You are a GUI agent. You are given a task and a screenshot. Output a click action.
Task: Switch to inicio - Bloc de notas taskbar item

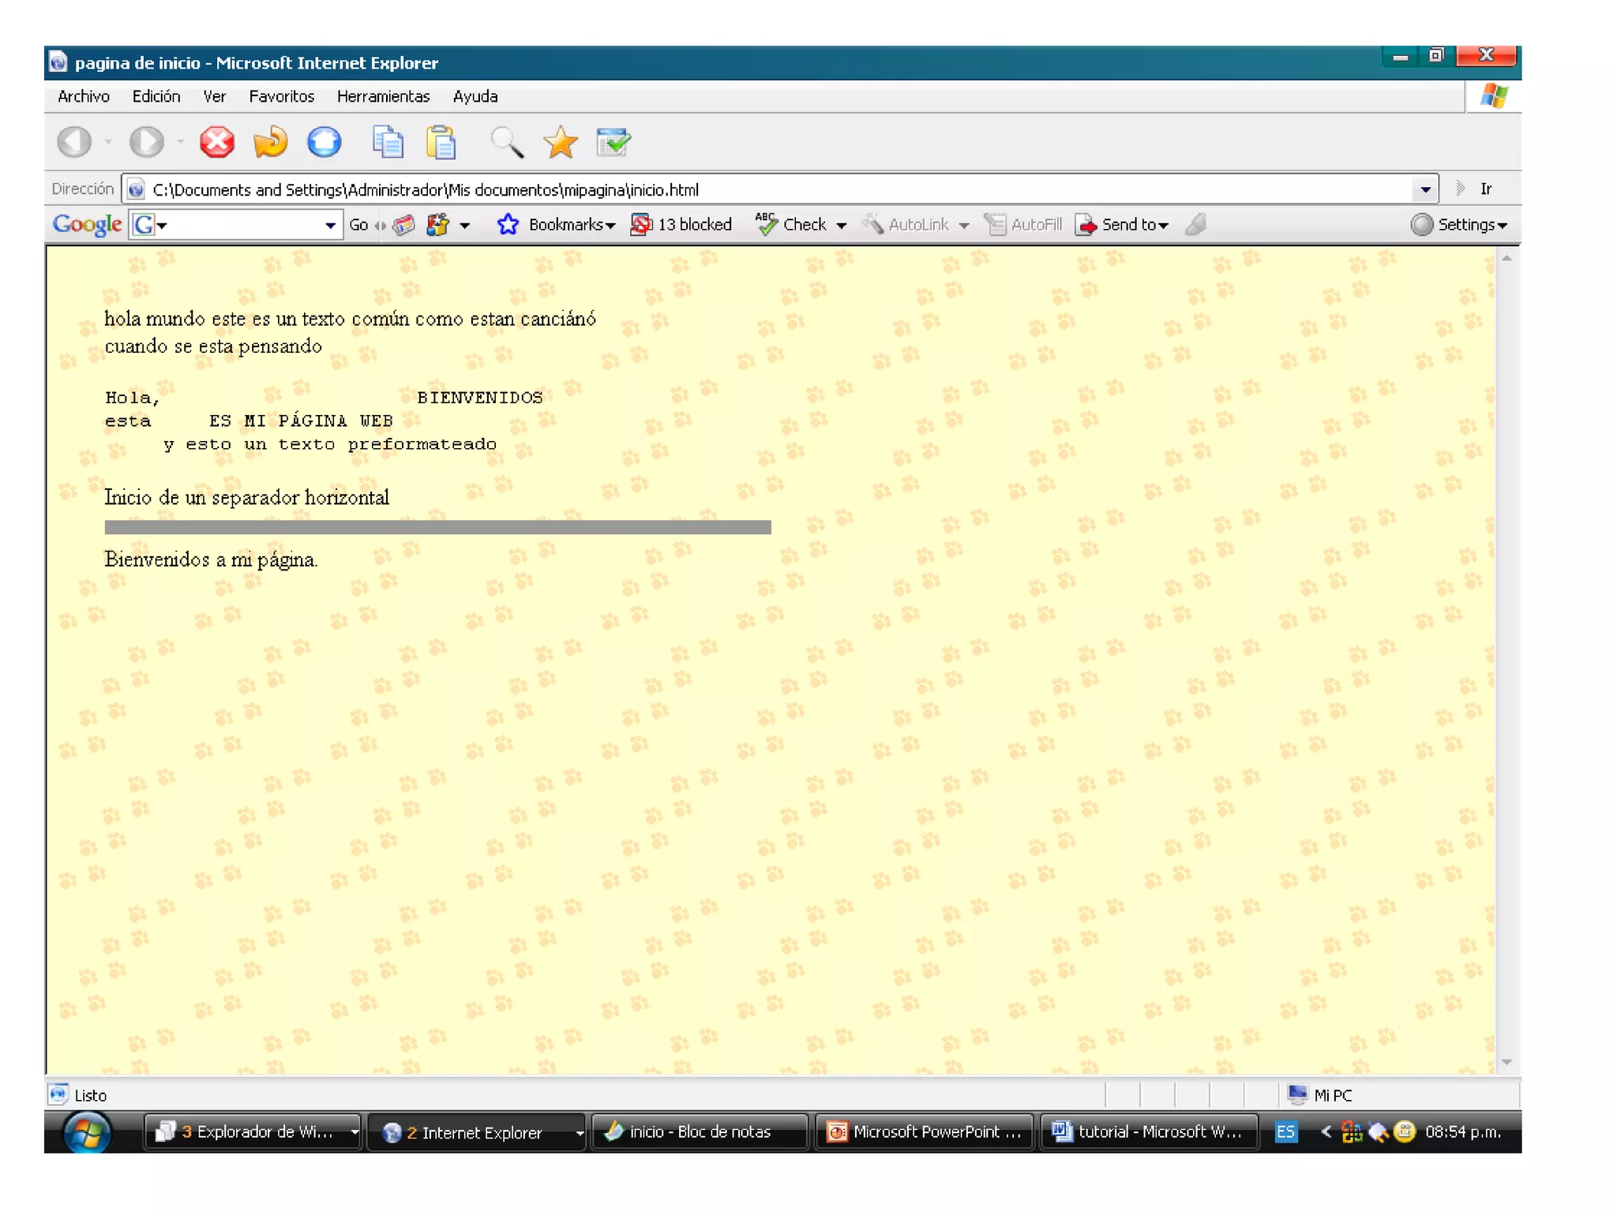[699, 1132]
